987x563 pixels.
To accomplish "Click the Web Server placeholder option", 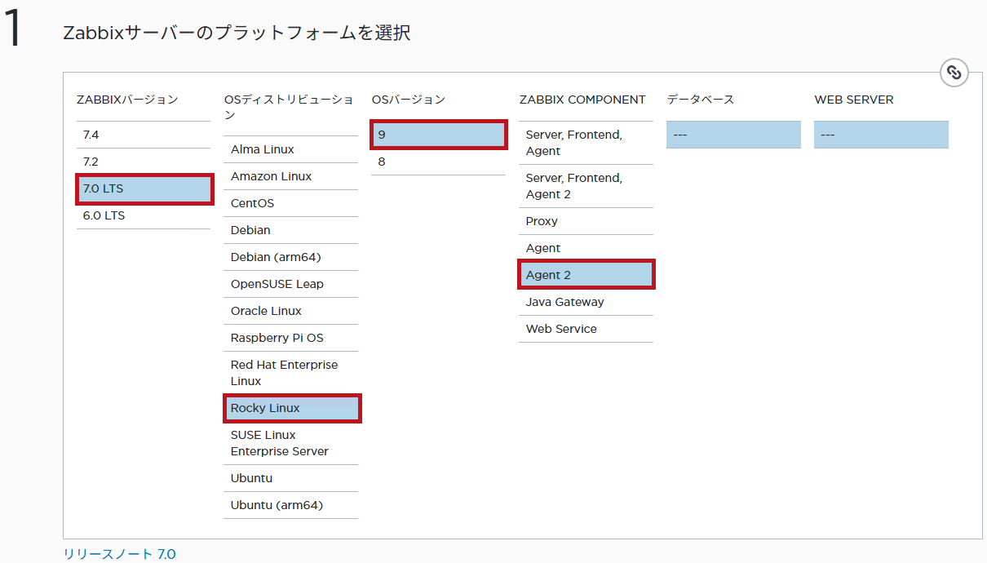I will click(881, 135).
